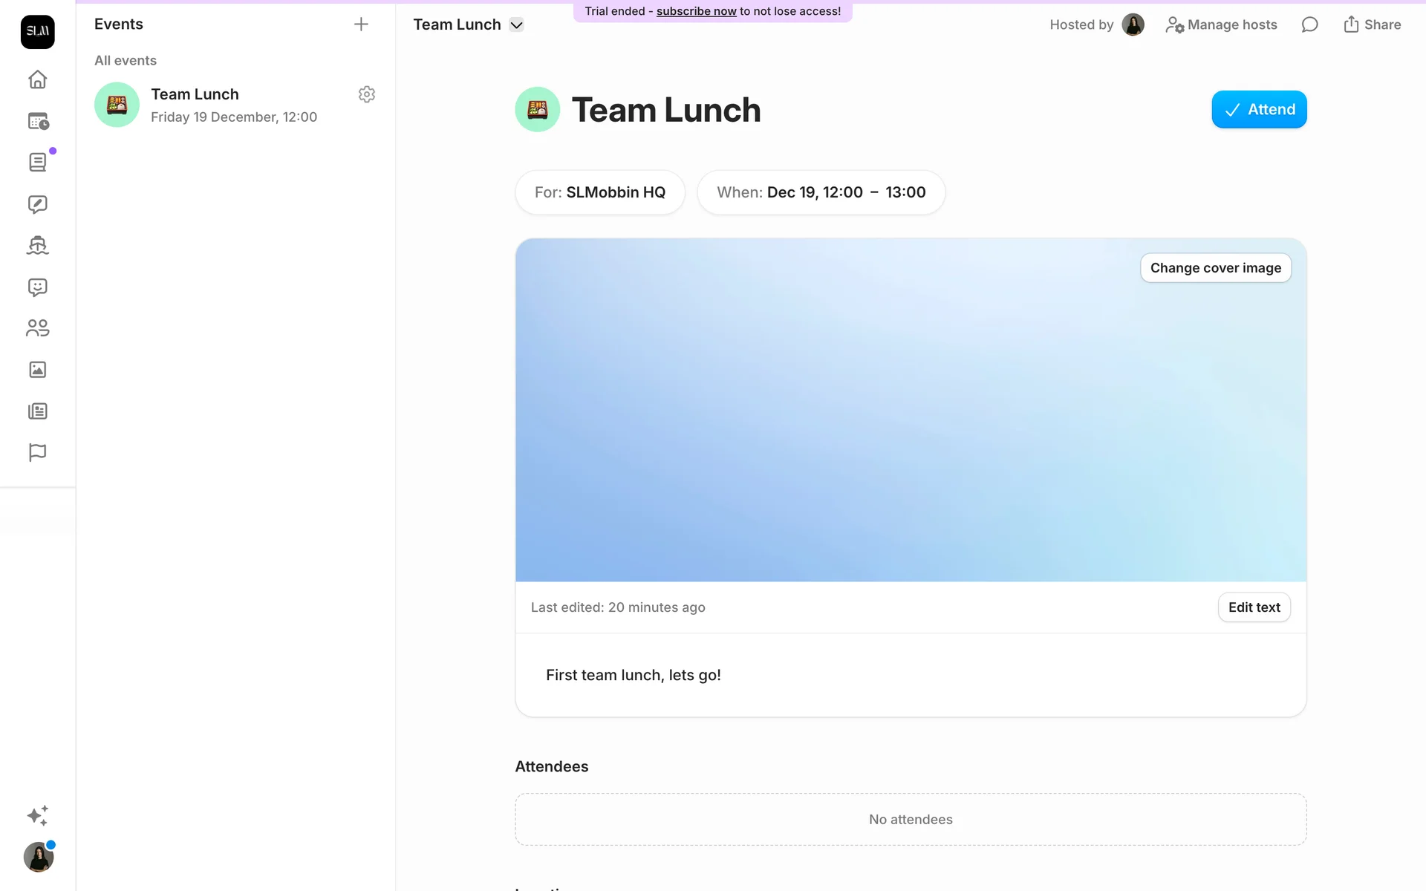The height and width of the screenshot is (891, 1426).
Task: Open the newspaper sidebar icon
Action: point(37,411)
